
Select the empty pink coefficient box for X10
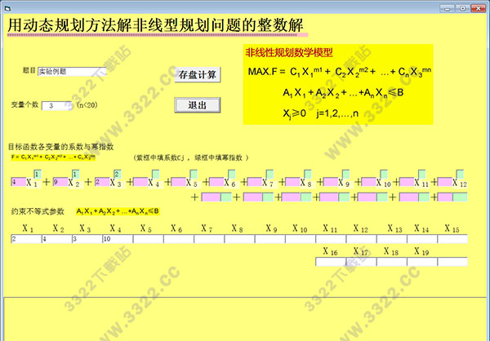[368, 182]
